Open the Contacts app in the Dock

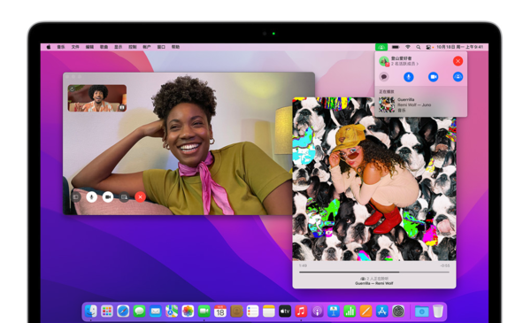pyautogui.click(x=236, y=311)
